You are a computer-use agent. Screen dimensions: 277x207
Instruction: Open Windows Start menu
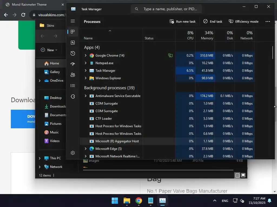115,201
